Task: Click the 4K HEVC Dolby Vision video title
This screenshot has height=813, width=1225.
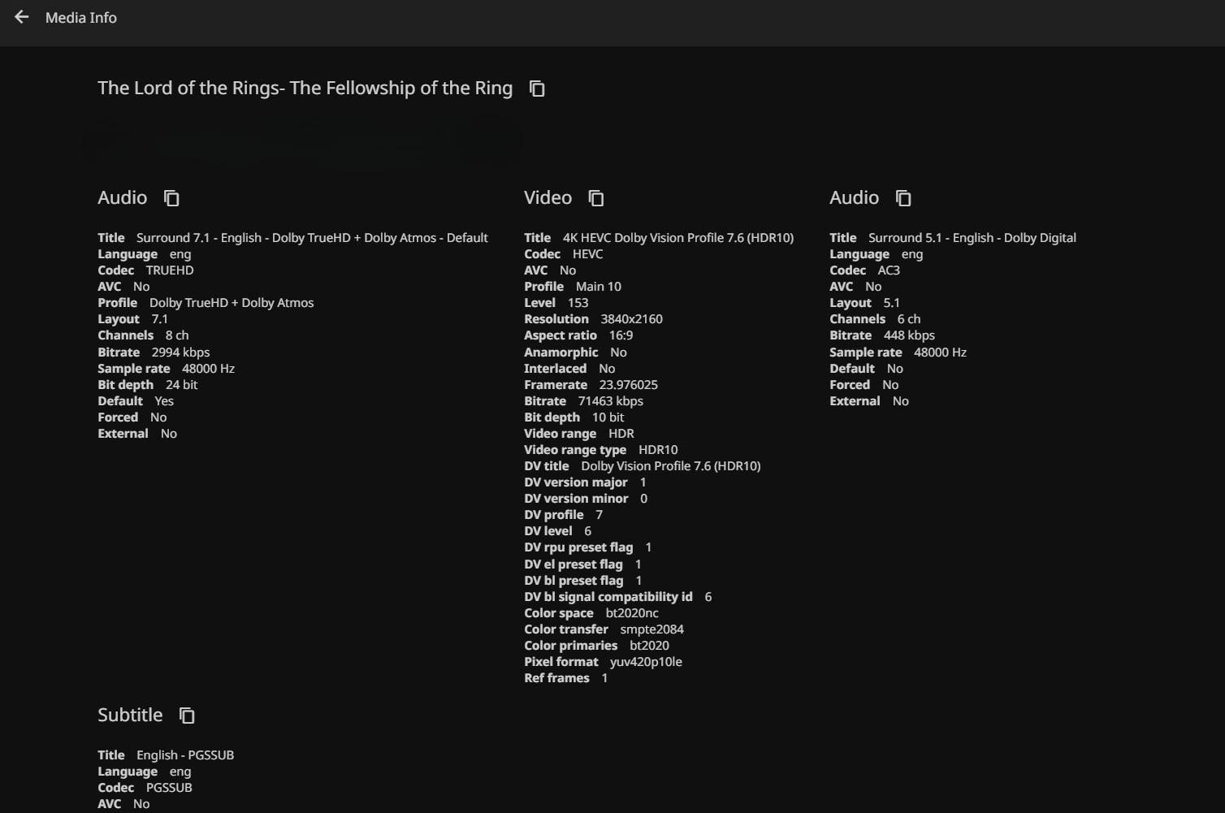Action: coord(677,238)
